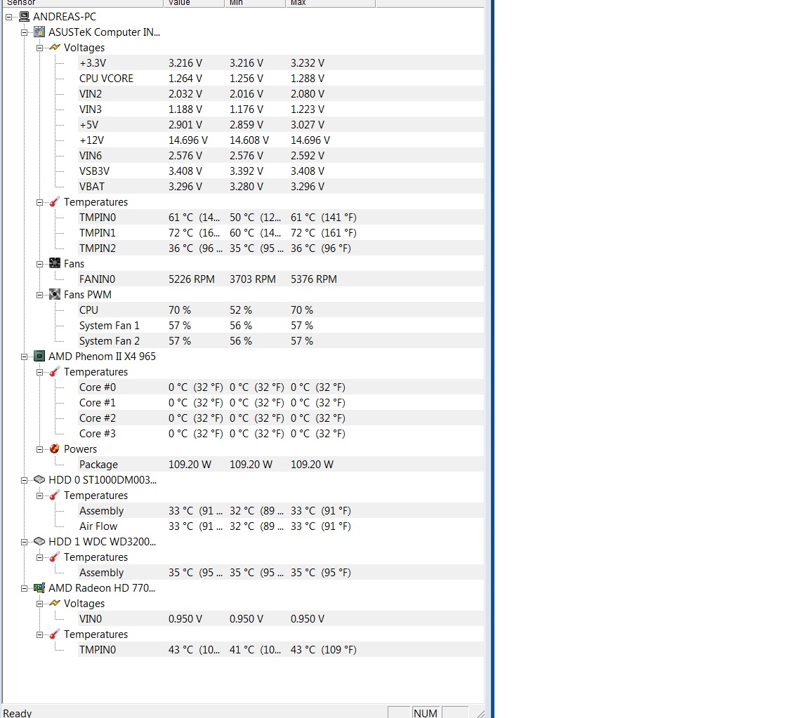Select the +5V voltage row
Screen dimensions: 809x718
(x=281, y=125)
